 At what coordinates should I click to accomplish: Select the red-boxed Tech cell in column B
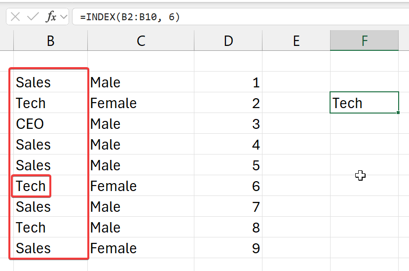click(x=32, y=186)
